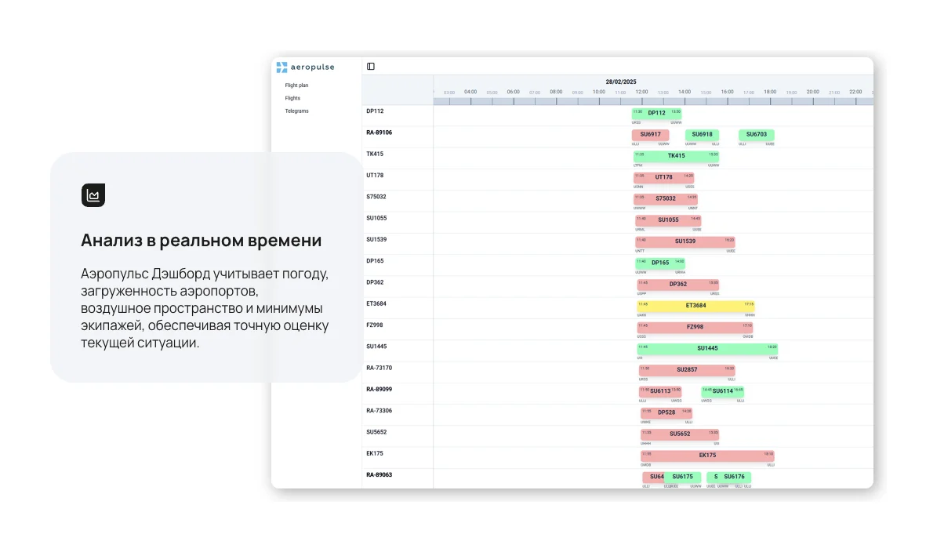Select the RA-89099 row label
Image resolution: width=937 pixels, height=552 pixels.
379,390
